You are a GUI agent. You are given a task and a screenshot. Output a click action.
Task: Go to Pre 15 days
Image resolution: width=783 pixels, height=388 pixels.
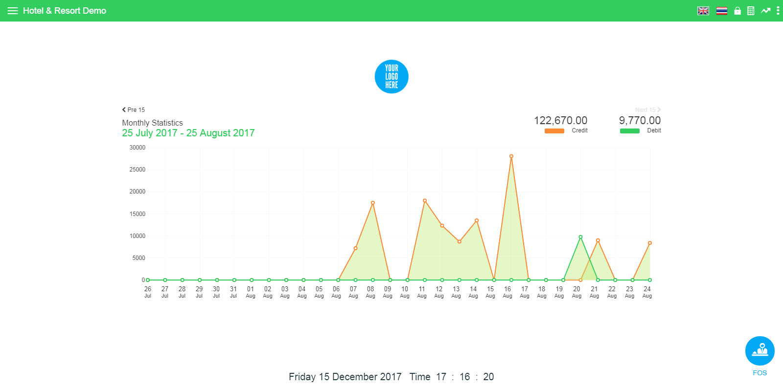tap(134, 110)
